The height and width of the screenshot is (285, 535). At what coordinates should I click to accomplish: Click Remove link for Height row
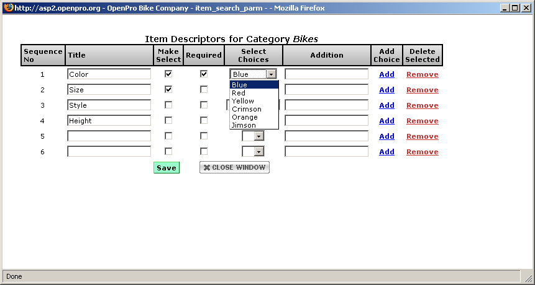click(422, 121)
